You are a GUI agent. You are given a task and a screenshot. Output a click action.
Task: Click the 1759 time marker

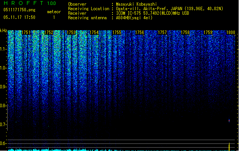coord(208,32)
